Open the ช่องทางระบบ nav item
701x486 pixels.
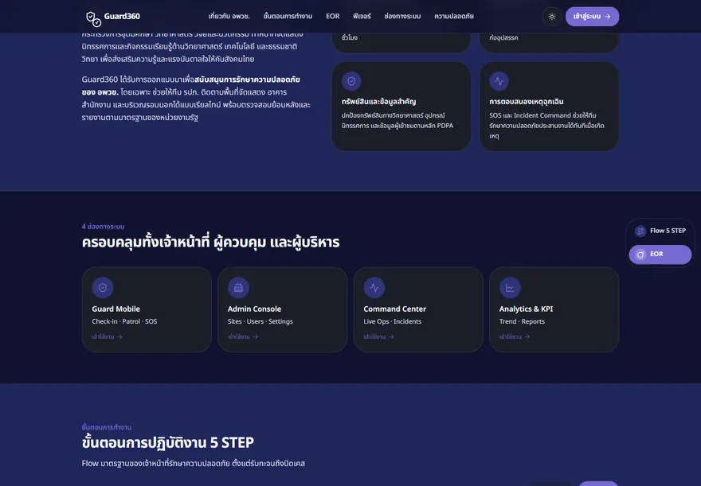coord(402,17)
